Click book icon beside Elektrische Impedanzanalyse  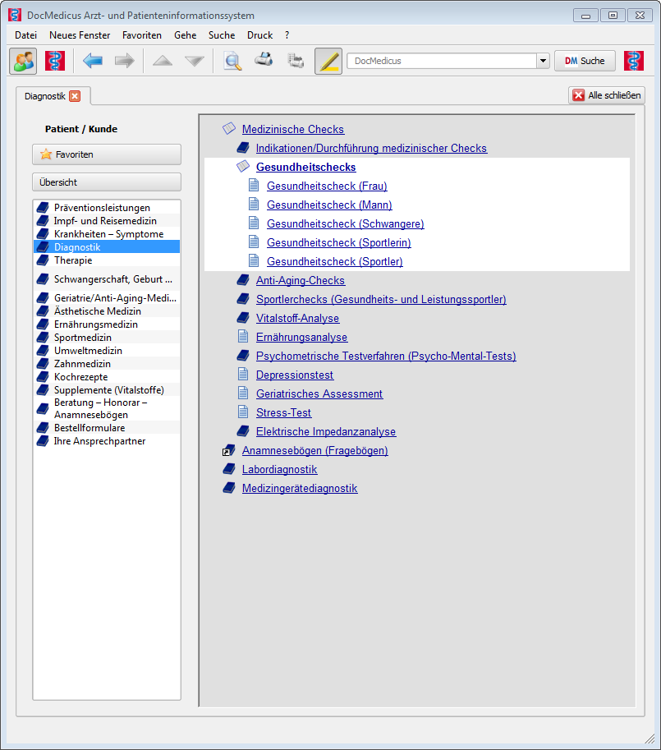tap(243, 431)
